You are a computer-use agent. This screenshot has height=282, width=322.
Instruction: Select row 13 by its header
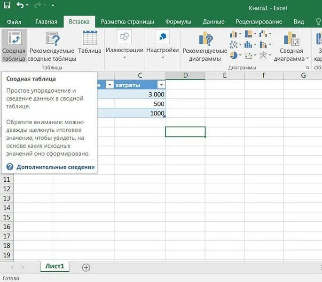coord(7,198)
